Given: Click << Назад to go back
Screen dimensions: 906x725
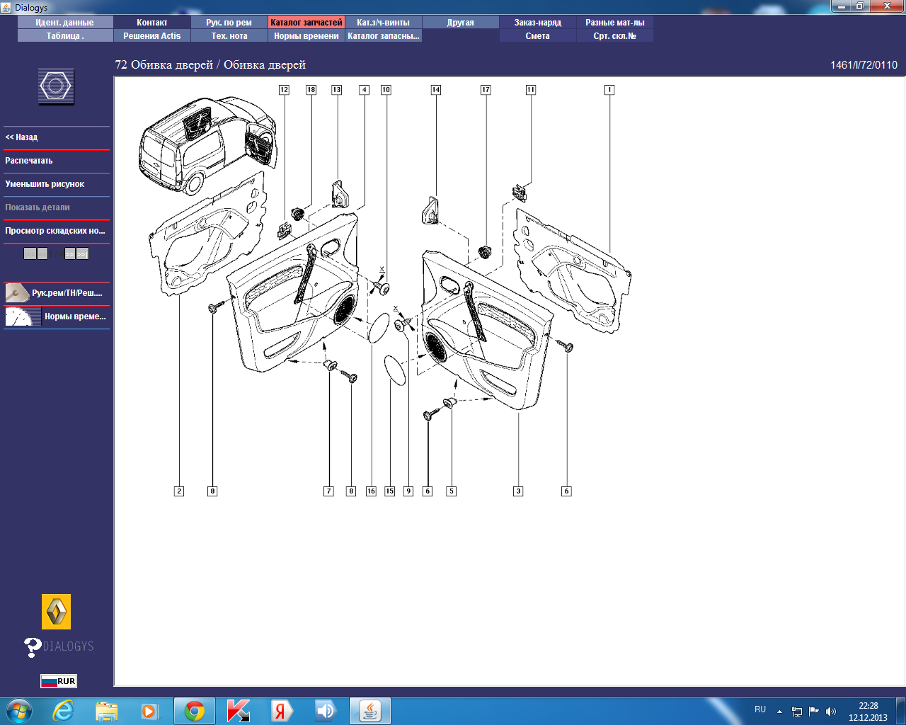Looking at the screenshot, I should tap(57, 137).
